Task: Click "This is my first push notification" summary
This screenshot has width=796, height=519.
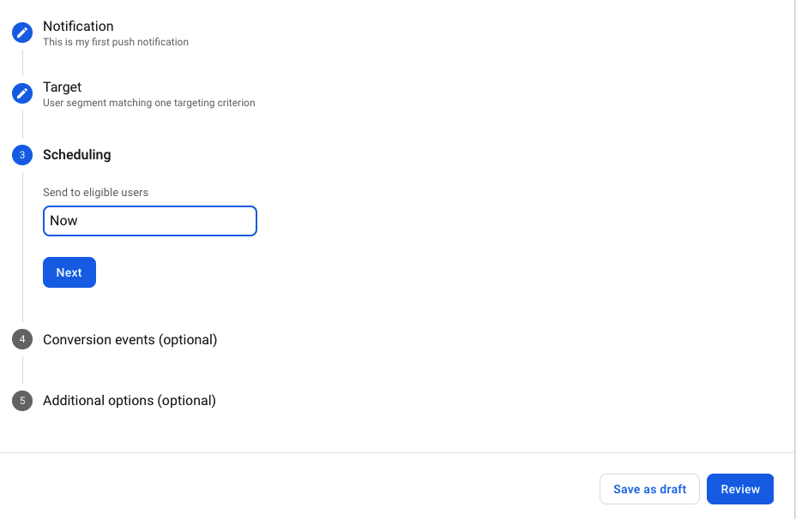Action: 116,42
